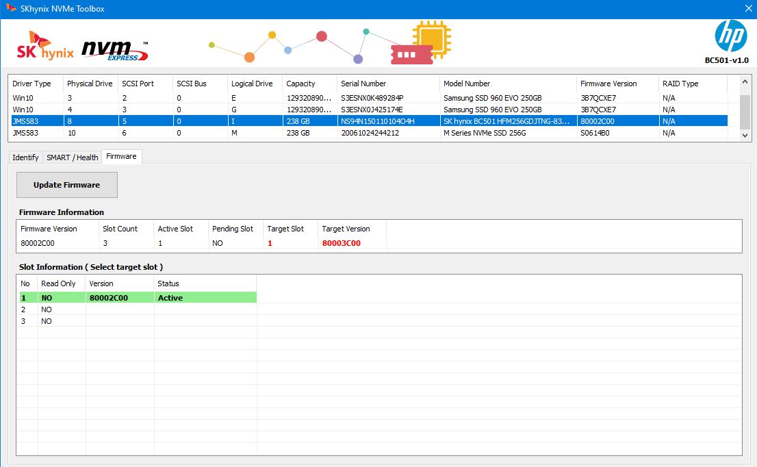Click Pending Slot value NO
This screenshot has height=467, width=757.
[x=217, y=243]
